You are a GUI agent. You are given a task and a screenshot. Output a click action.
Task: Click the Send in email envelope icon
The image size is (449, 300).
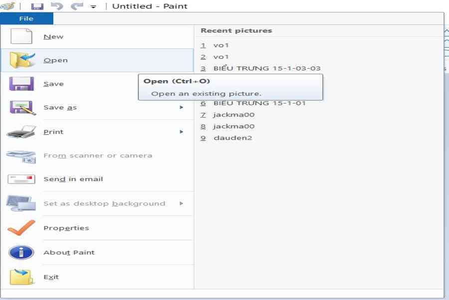pos(21,179)
